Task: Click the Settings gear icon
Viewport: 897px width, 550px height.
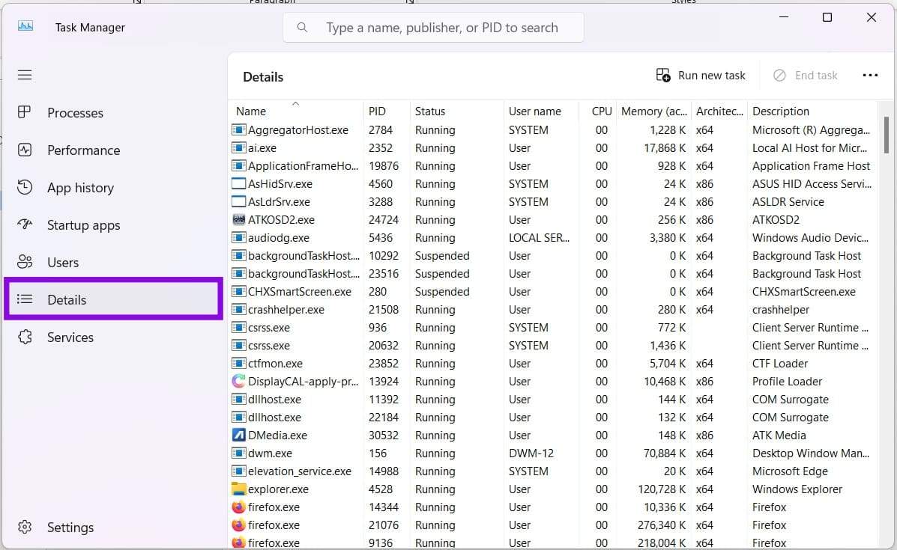Action: tap(25, 527)
